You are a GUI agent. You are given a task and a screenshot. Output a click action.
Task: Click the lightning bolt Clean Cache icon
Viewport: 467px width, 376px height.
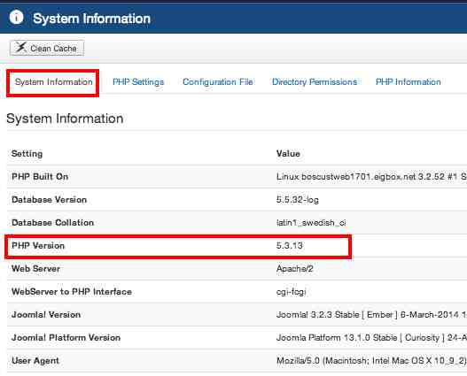21,48
